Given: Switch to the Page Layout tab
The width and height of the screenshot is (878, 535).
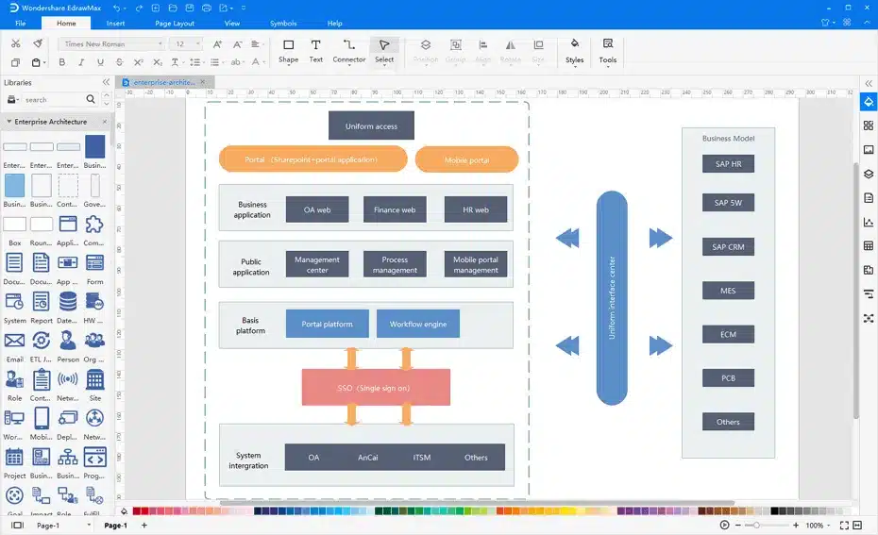Looking at the screenshot, I should point(175,23).
